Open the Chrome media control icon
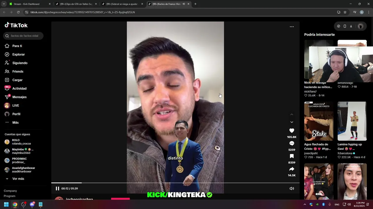The height and width of the screenshot is (209, 373). point(355,12)
